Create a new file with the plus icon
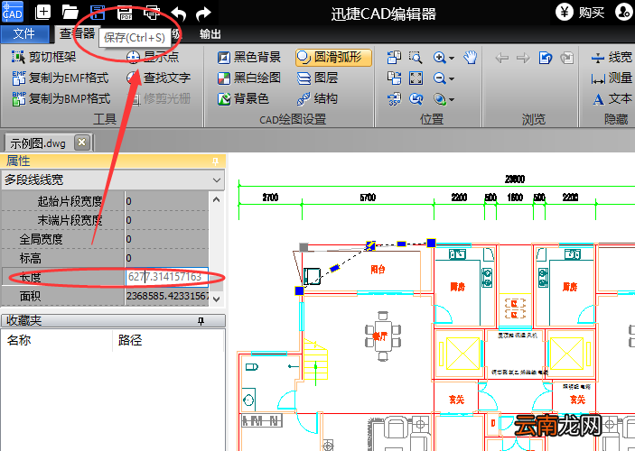This screenshot has width=635, height=451. [x=43, y=12]
